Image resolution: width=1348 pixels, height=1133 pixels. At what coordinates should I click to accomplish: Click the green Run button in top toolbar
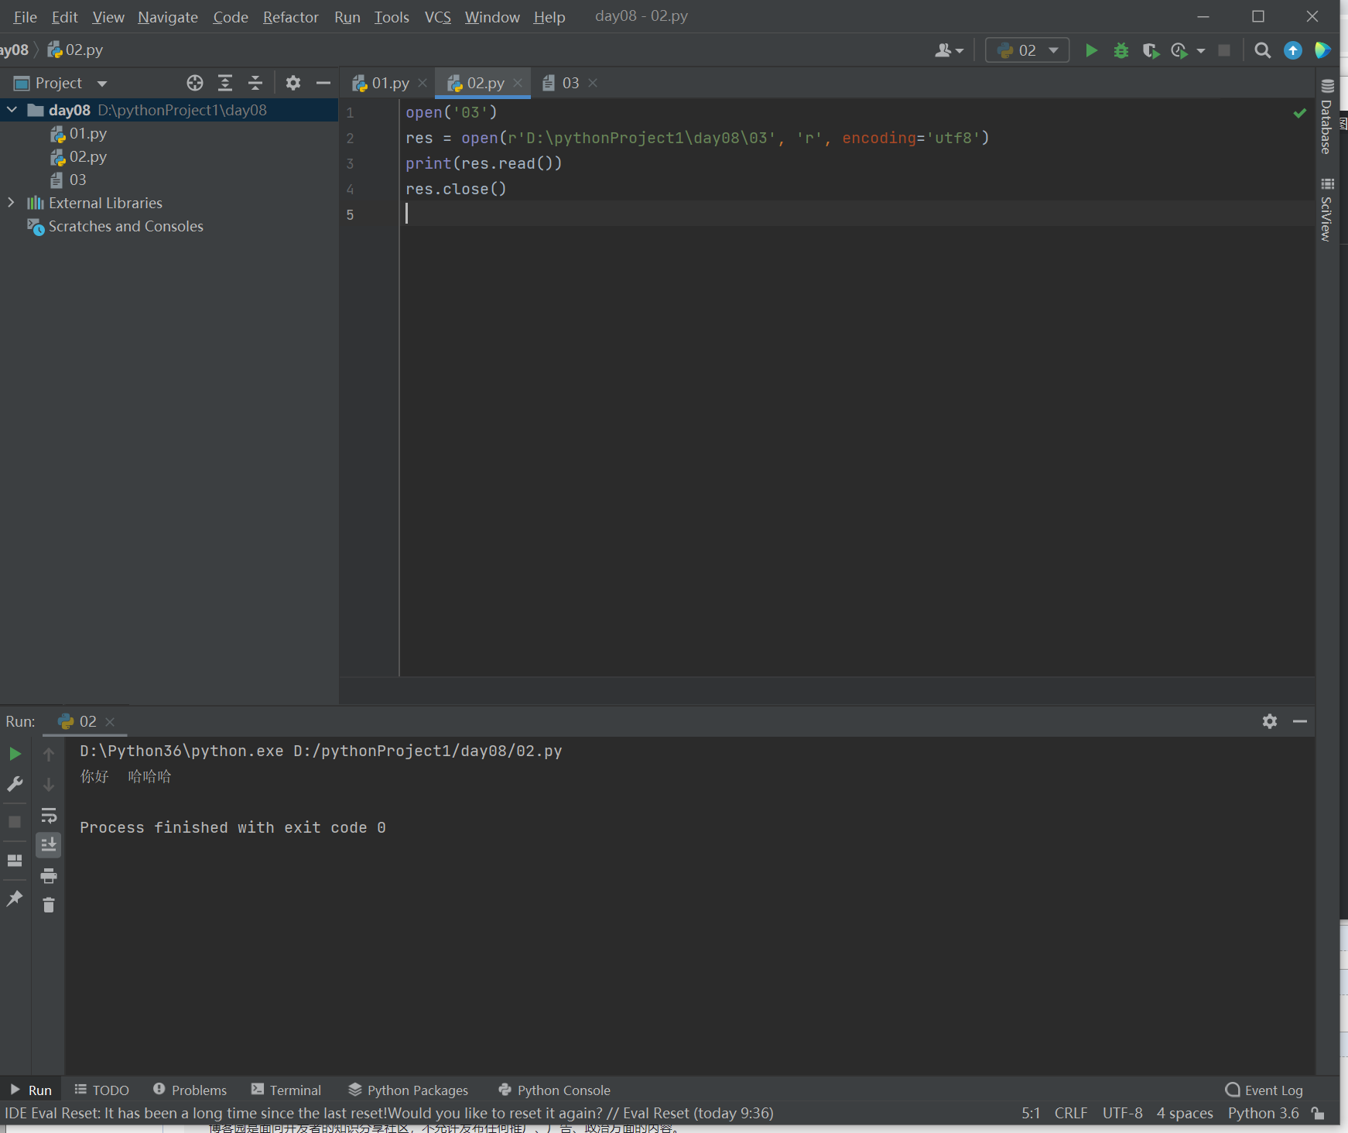point(1091,50)
